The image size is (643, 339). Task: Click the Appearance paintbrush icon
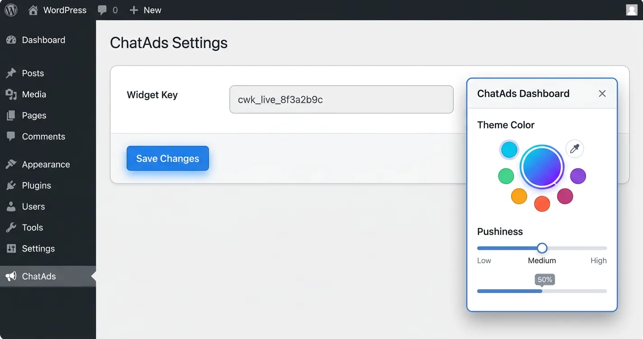tap(11, 164)
